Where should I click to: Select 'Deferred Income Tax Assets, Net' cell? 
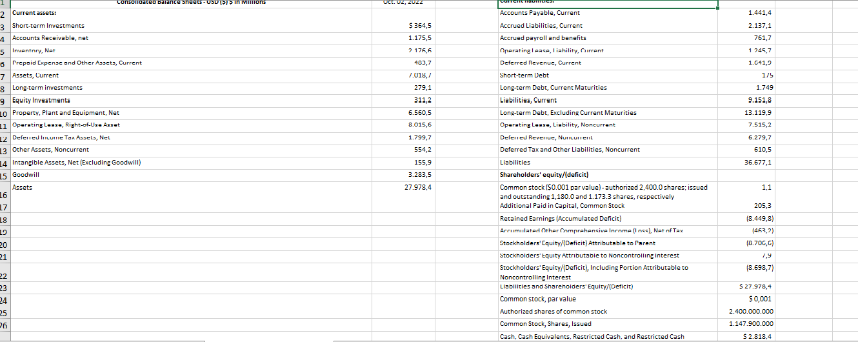pos(191,137)
